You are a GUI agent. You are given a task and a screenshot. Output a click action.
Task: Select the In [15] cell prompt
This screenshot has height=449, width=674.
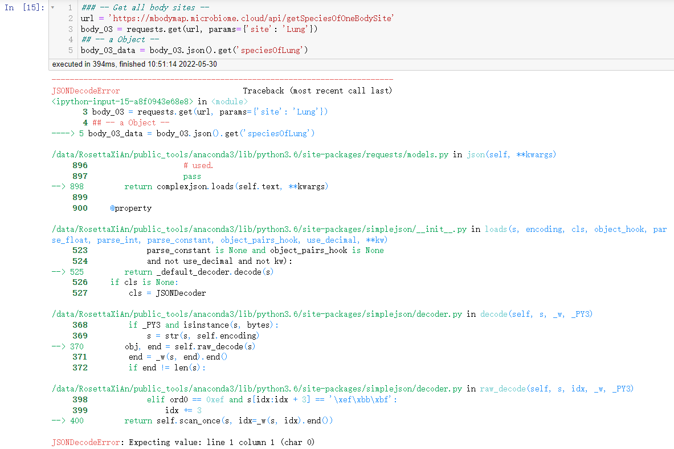click(x=24, y=7)
